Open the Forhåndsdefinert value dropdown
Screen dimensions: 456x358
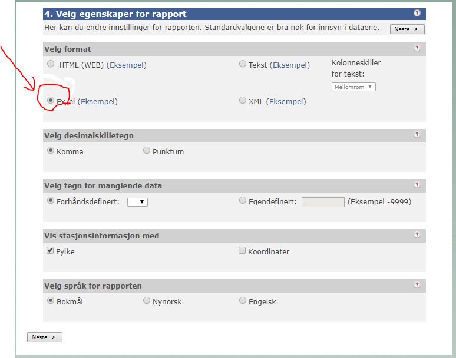click(x=137, y=202)
